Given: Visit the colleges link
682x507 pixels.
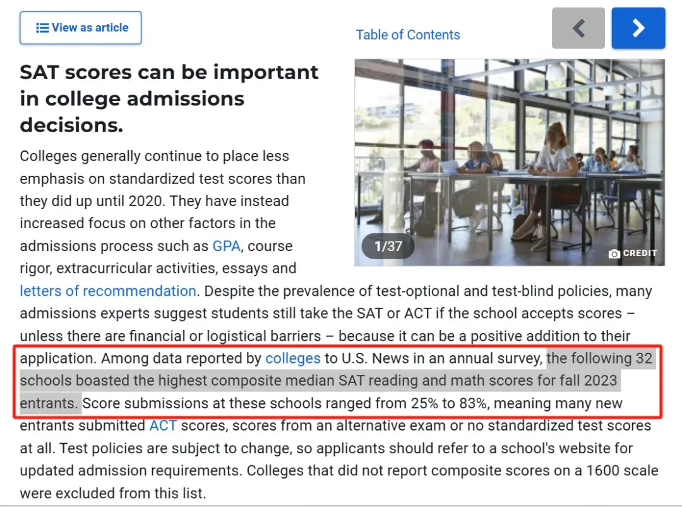Looking at the screenshot, I should (293, 358).
